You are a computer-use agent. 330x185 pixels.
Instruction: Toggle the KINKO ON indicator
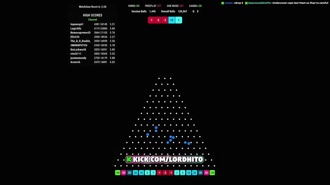coord(134,6)
